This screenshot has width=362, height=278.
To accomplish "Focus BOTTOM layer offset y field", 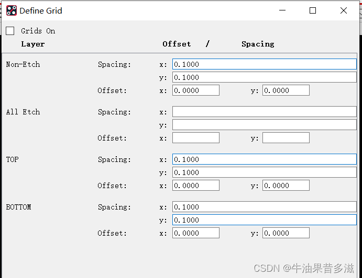I will 286,233.
